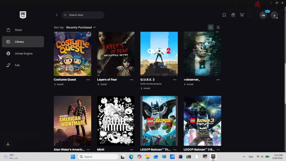
Task: Open Outlook from the taskbar
Action: click(156, 157)
